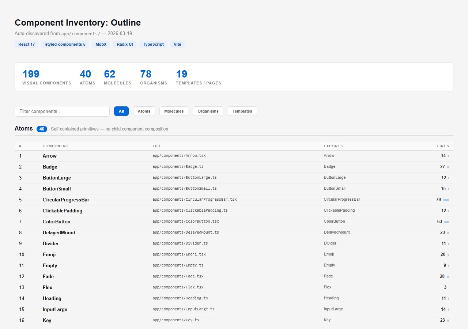Click file path app/components/Arrow.tsx
Viewport: 468px width, 329px height.
[179, 156]
